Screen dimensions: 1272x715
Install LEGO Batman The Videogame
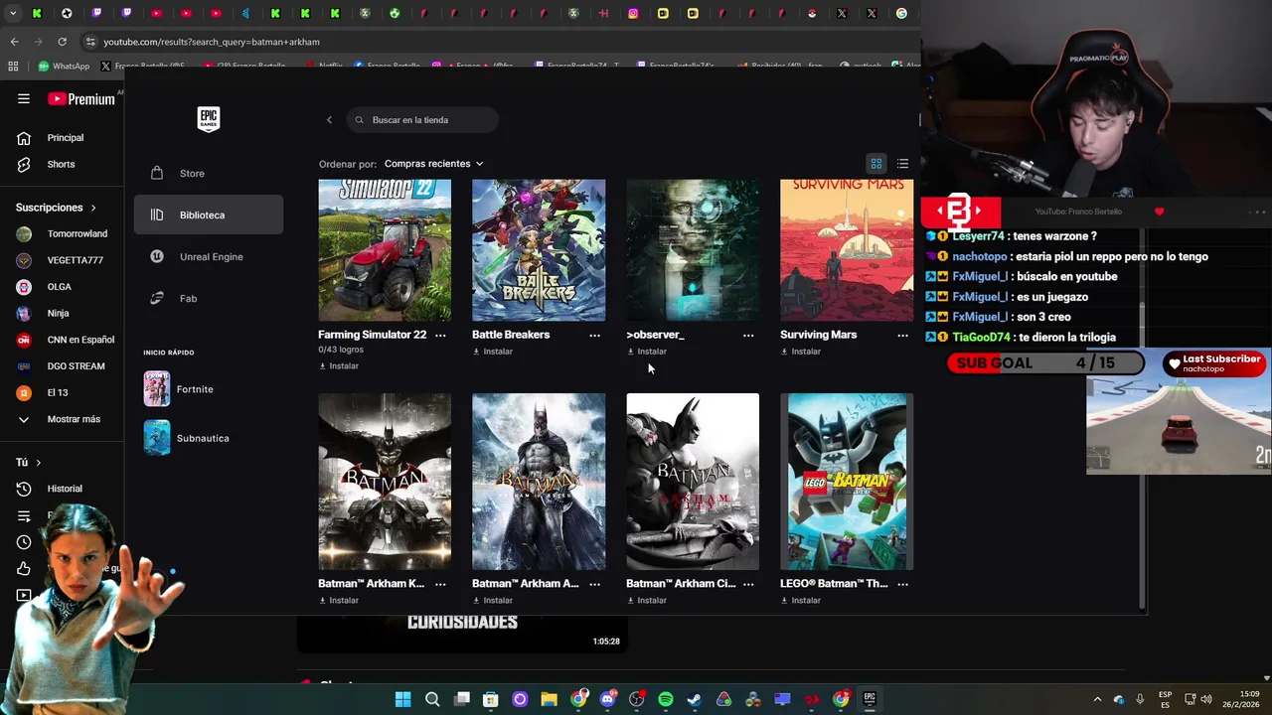[801, 601]
